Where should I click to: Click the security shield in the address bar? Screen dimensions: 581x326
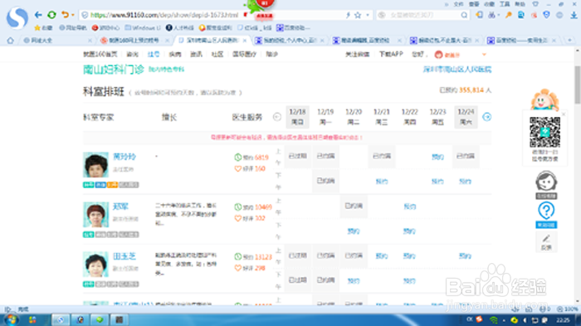pyautogui.click(x=85, y=15)
